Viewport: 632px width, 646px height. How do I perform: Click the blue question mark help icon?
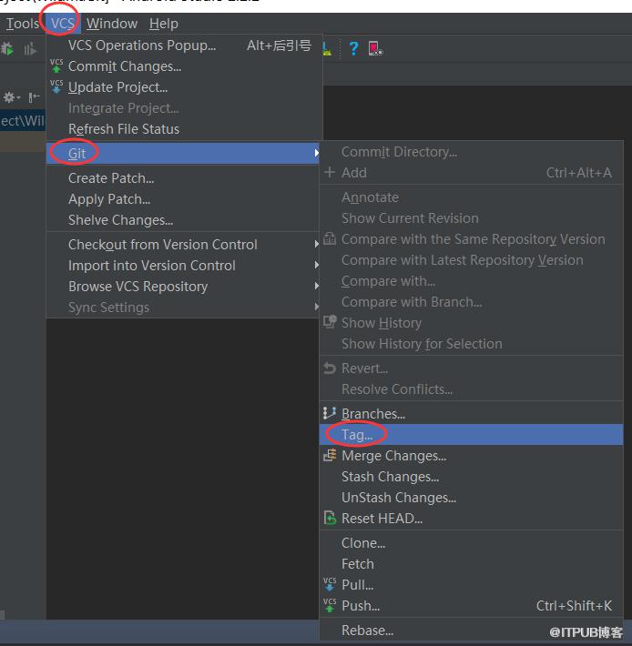pos(353,48)
